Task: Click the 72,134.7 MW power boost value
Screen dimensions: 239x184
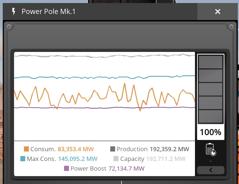Action: (x=126, y=169)
